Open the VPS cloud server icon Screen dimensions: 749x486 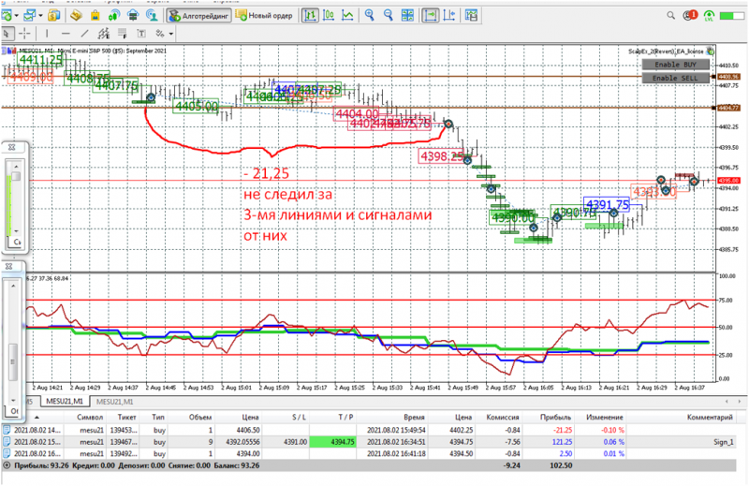coord(133,16)
